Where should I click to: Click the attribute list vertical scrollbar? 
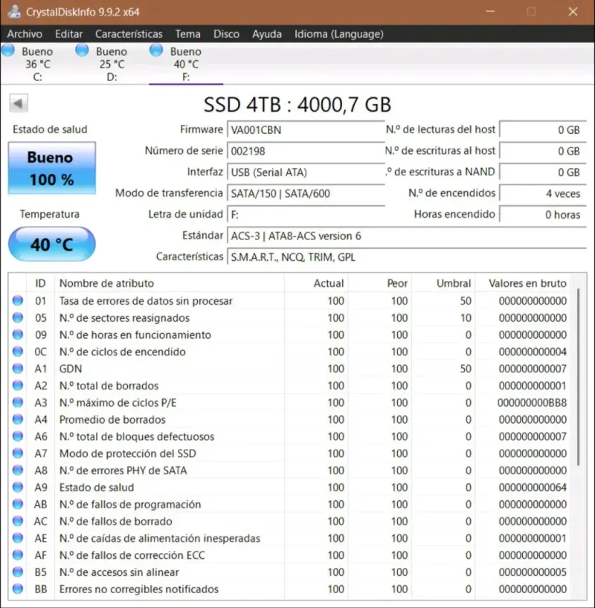pos(579,377)
